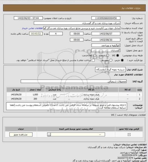Click the fax number 32223334-074

tap(129, 155)
